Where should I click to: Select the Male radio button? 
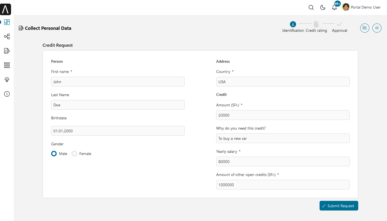(x=54, y=154)
